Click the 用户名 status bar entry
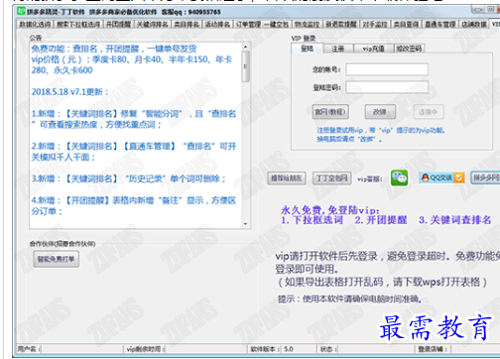 (x=29, y=349)
